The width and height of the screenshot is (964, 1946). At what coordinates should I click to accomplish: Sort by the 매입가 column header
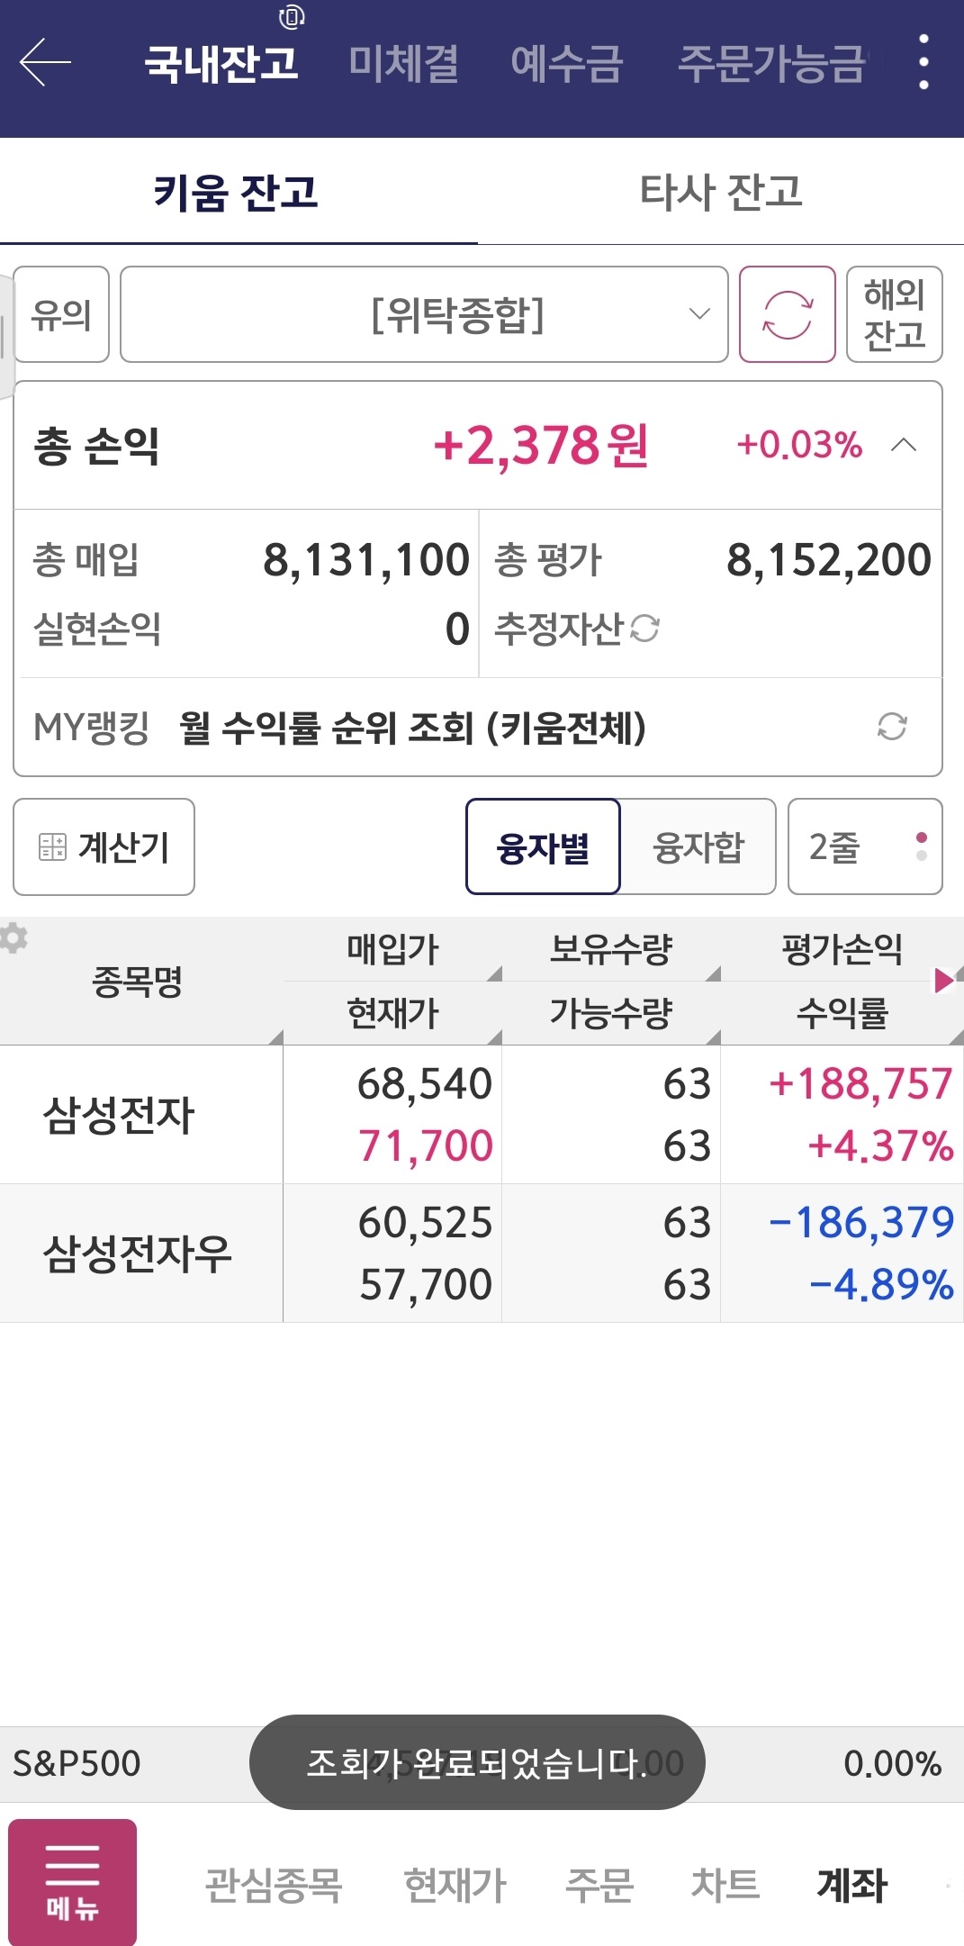tap(392, 949)
